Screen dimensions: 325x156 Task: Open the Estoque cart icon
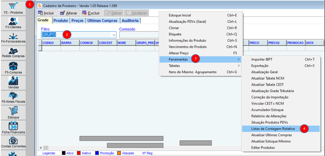point(13,113)
